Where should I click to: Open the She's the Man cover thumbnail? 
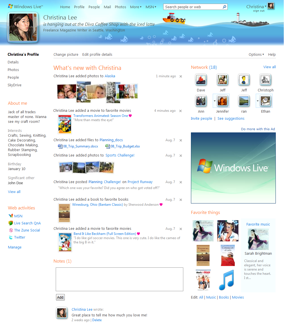(203, 280)
